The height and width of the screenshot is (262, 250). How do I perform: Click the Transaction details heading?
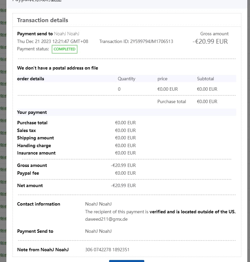[x=43, y=20]
